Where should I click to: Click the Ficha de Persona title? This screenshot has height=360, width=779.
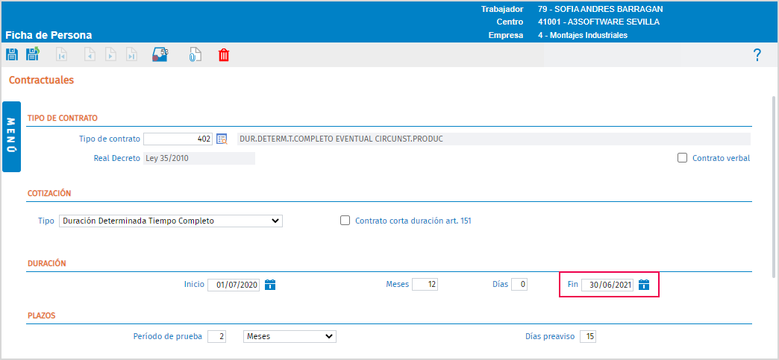49,35
